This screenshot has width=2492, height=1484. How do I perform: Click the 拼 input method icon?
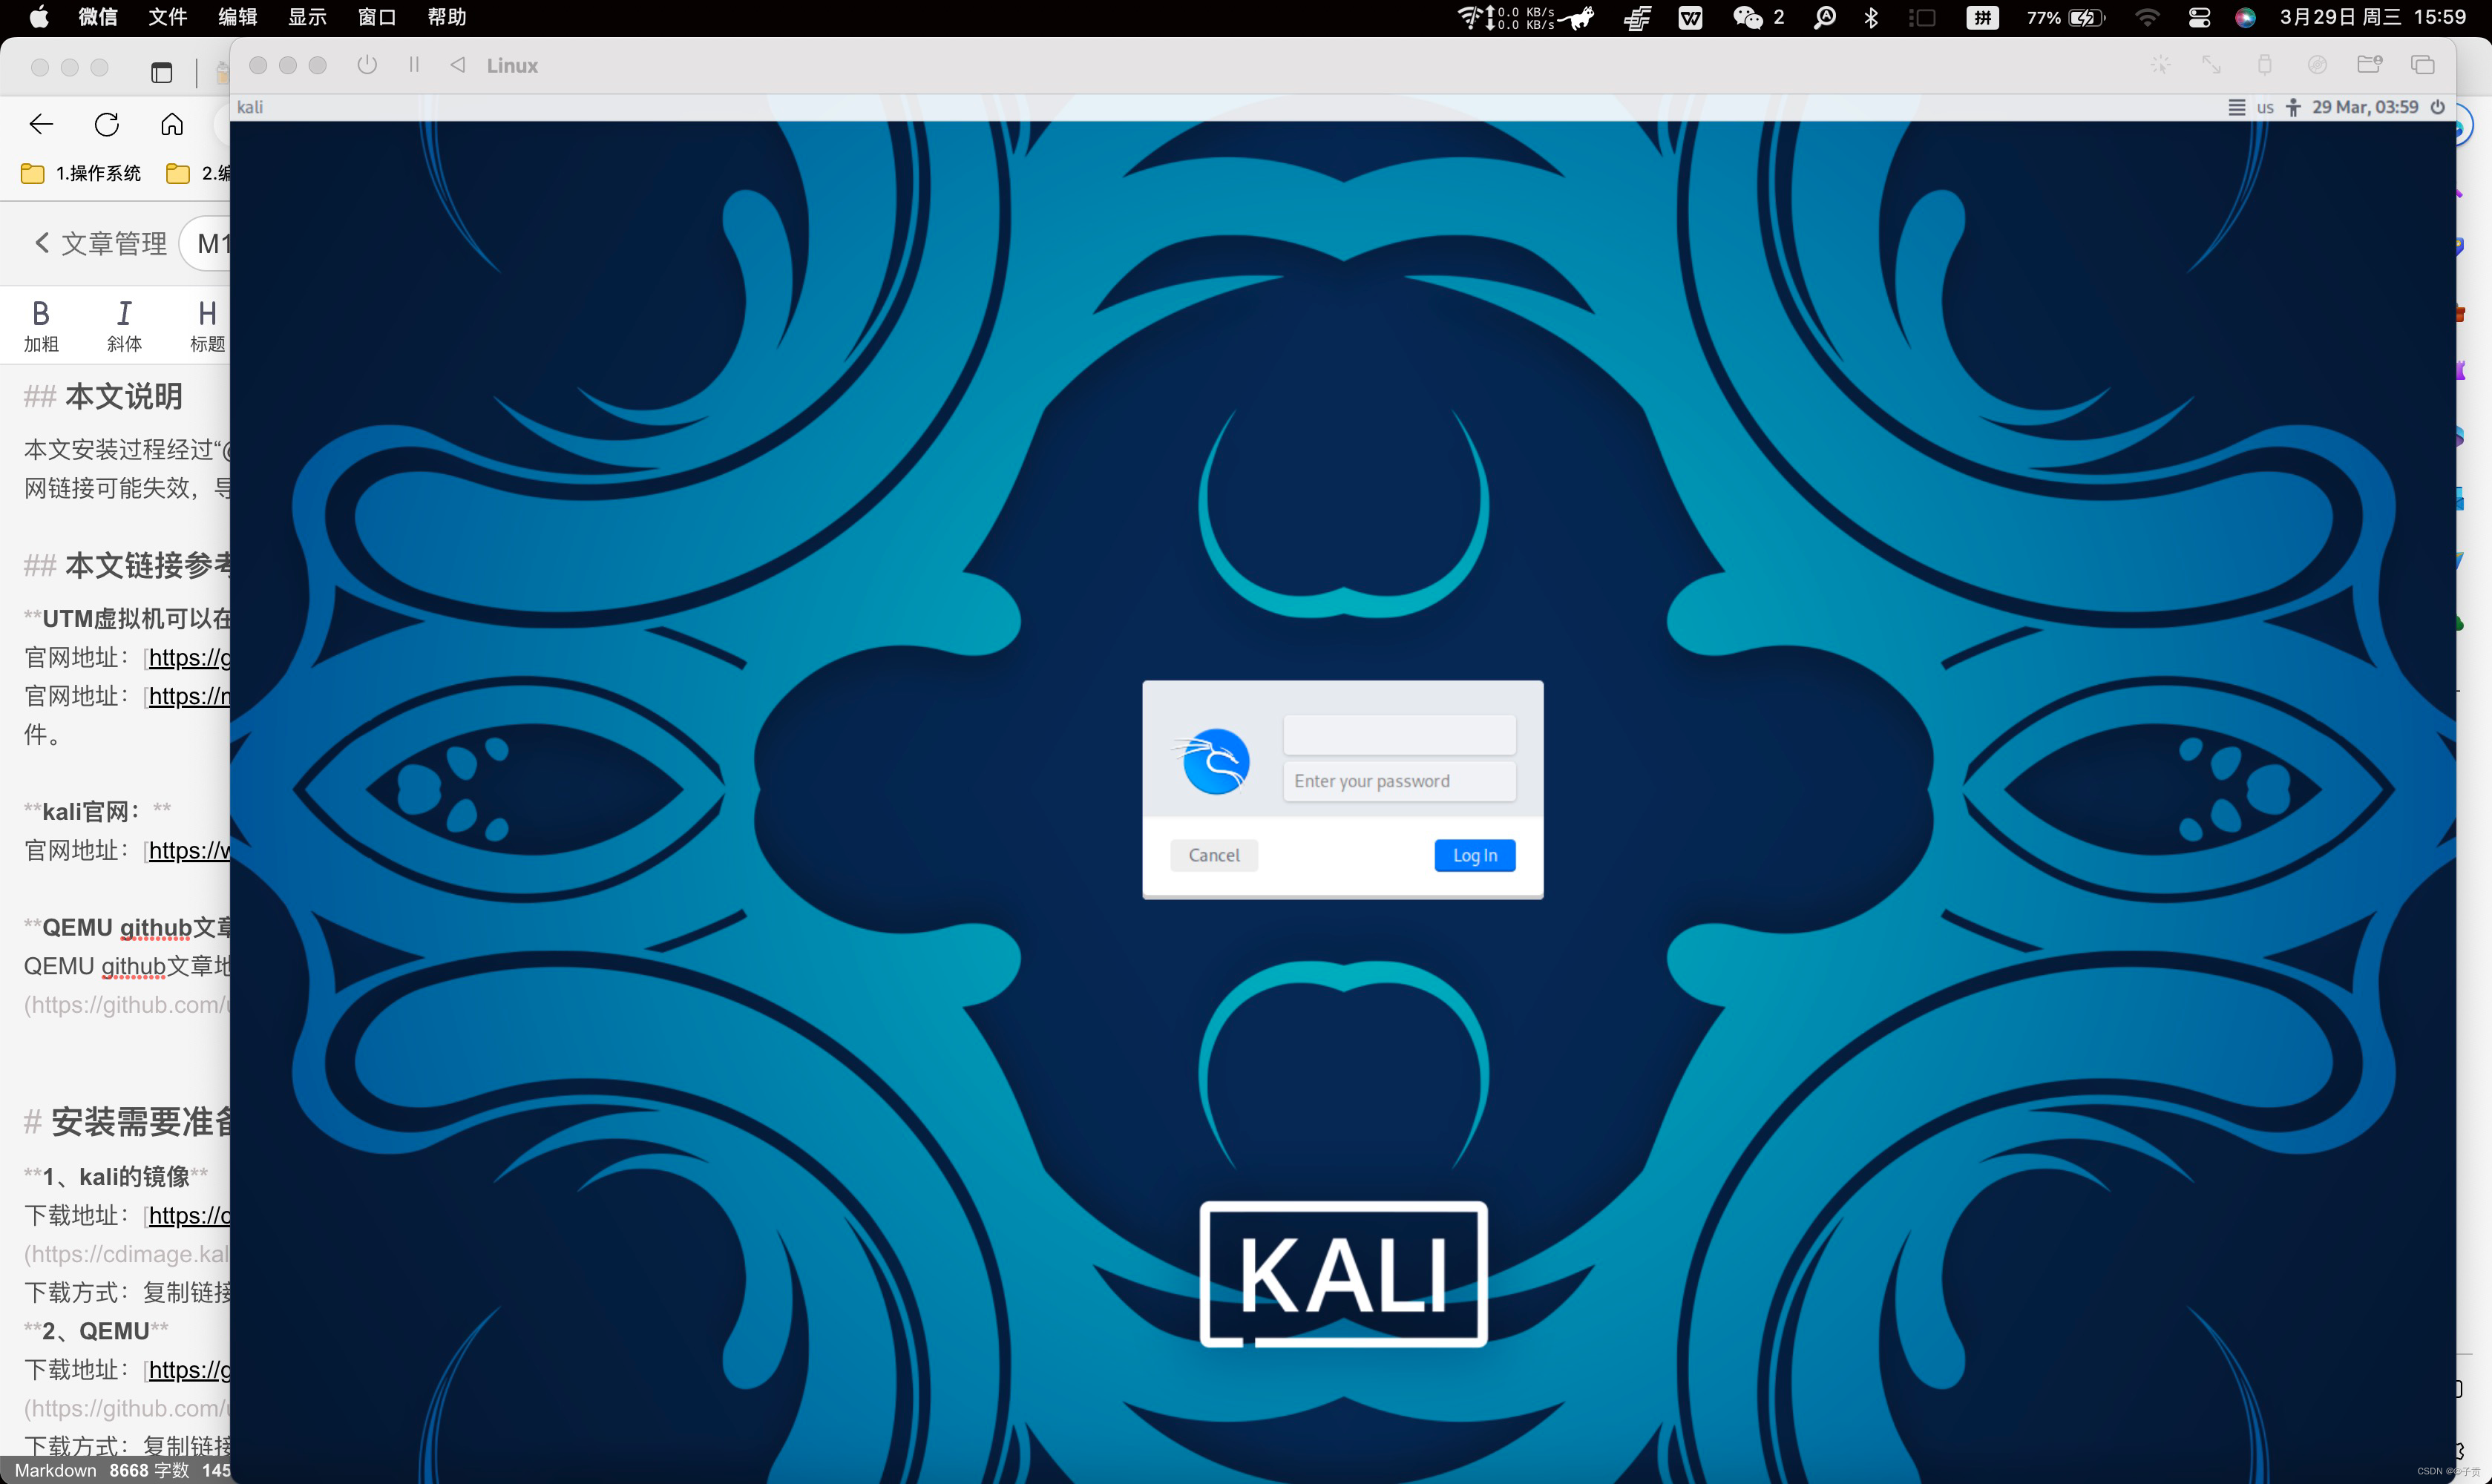1982,17
